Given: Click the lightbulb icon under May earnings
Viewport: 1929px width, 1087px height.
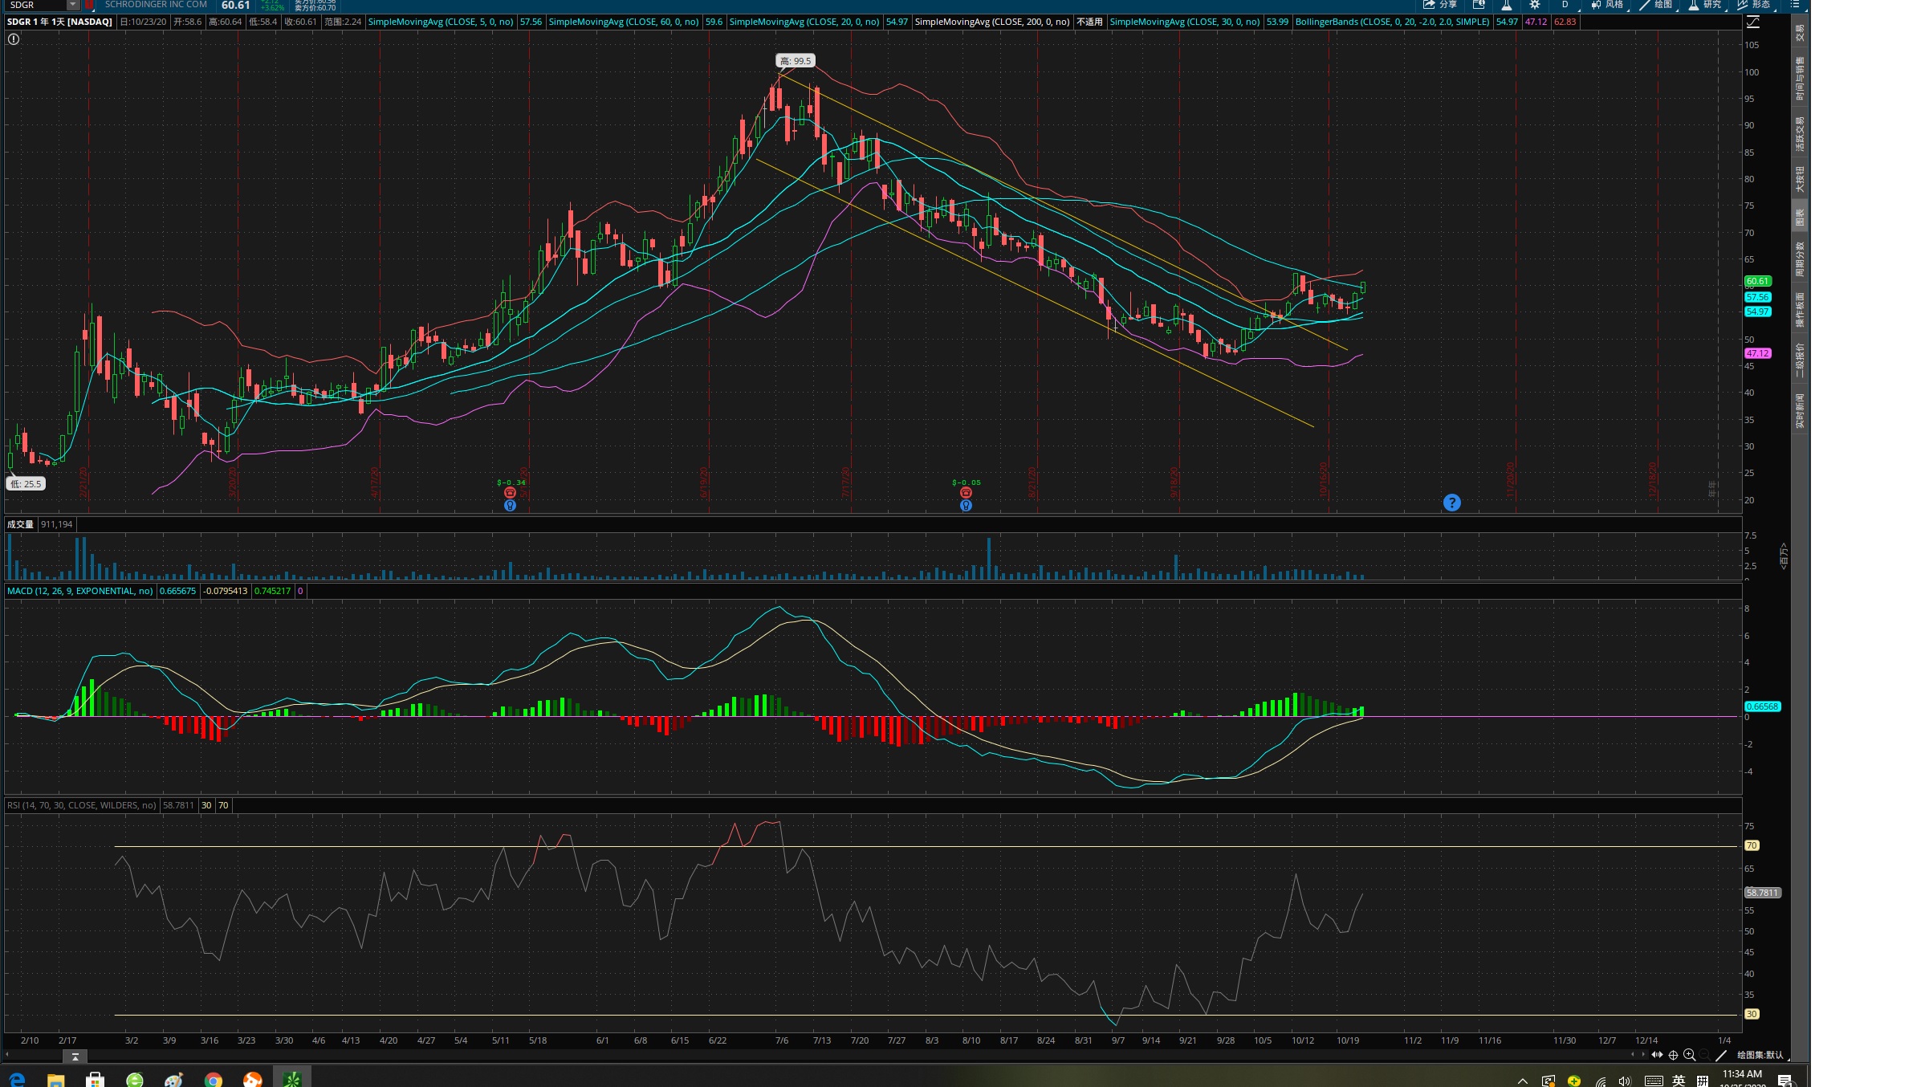Looking at the screenshot, I should (510, 505).
